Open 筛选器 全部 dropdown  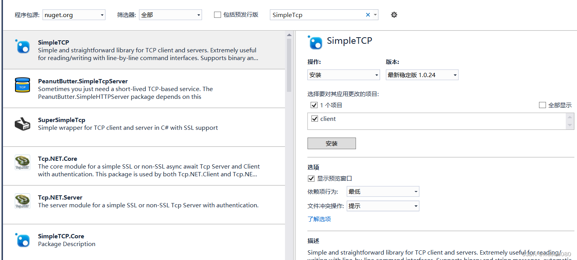pos(170,15)
